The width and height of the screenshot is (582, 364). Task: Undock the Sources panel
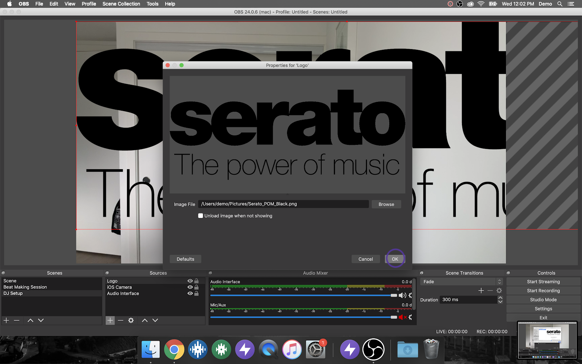click(x=107, y=273)
